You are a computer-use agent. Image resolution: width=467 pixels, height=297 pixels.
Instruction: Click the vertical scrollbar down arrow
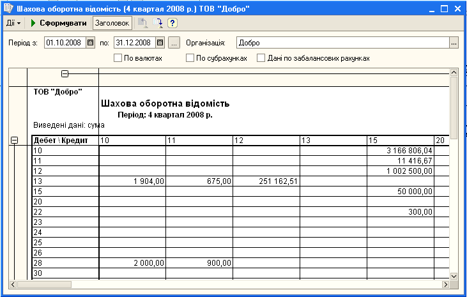coord(454,276)
